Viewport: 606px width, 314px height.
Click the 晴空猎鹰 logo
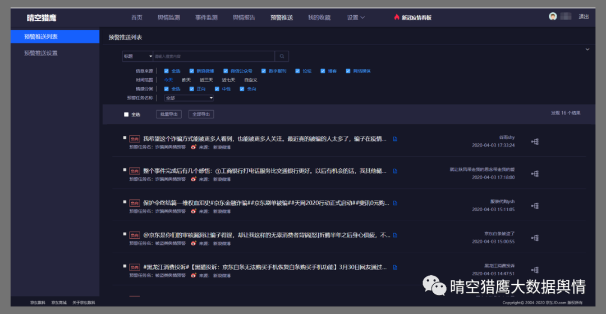[x=42, y=18]
